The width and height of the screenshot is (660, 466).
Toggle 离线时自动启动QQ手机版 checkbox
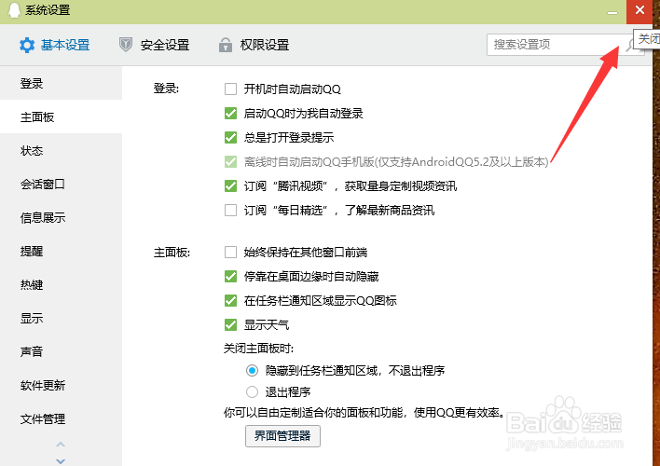[x=230, y=161]
